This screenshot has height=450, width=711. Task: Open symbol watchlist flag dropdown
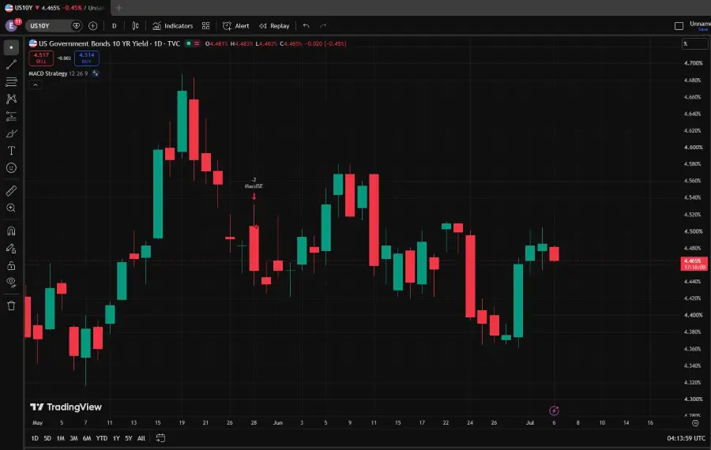point(76,26)
